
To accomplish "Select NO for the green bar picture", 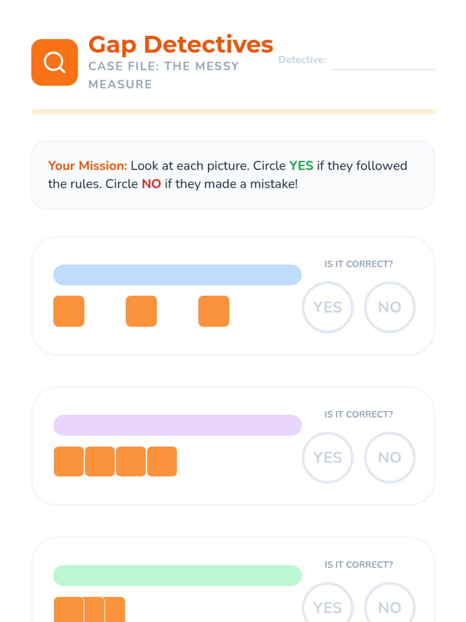I will pyautogui.click(x=389, y=606).
